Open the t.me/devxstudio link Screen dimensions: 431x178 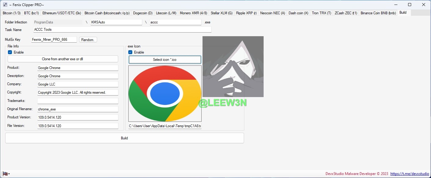[x=410, y=174]
